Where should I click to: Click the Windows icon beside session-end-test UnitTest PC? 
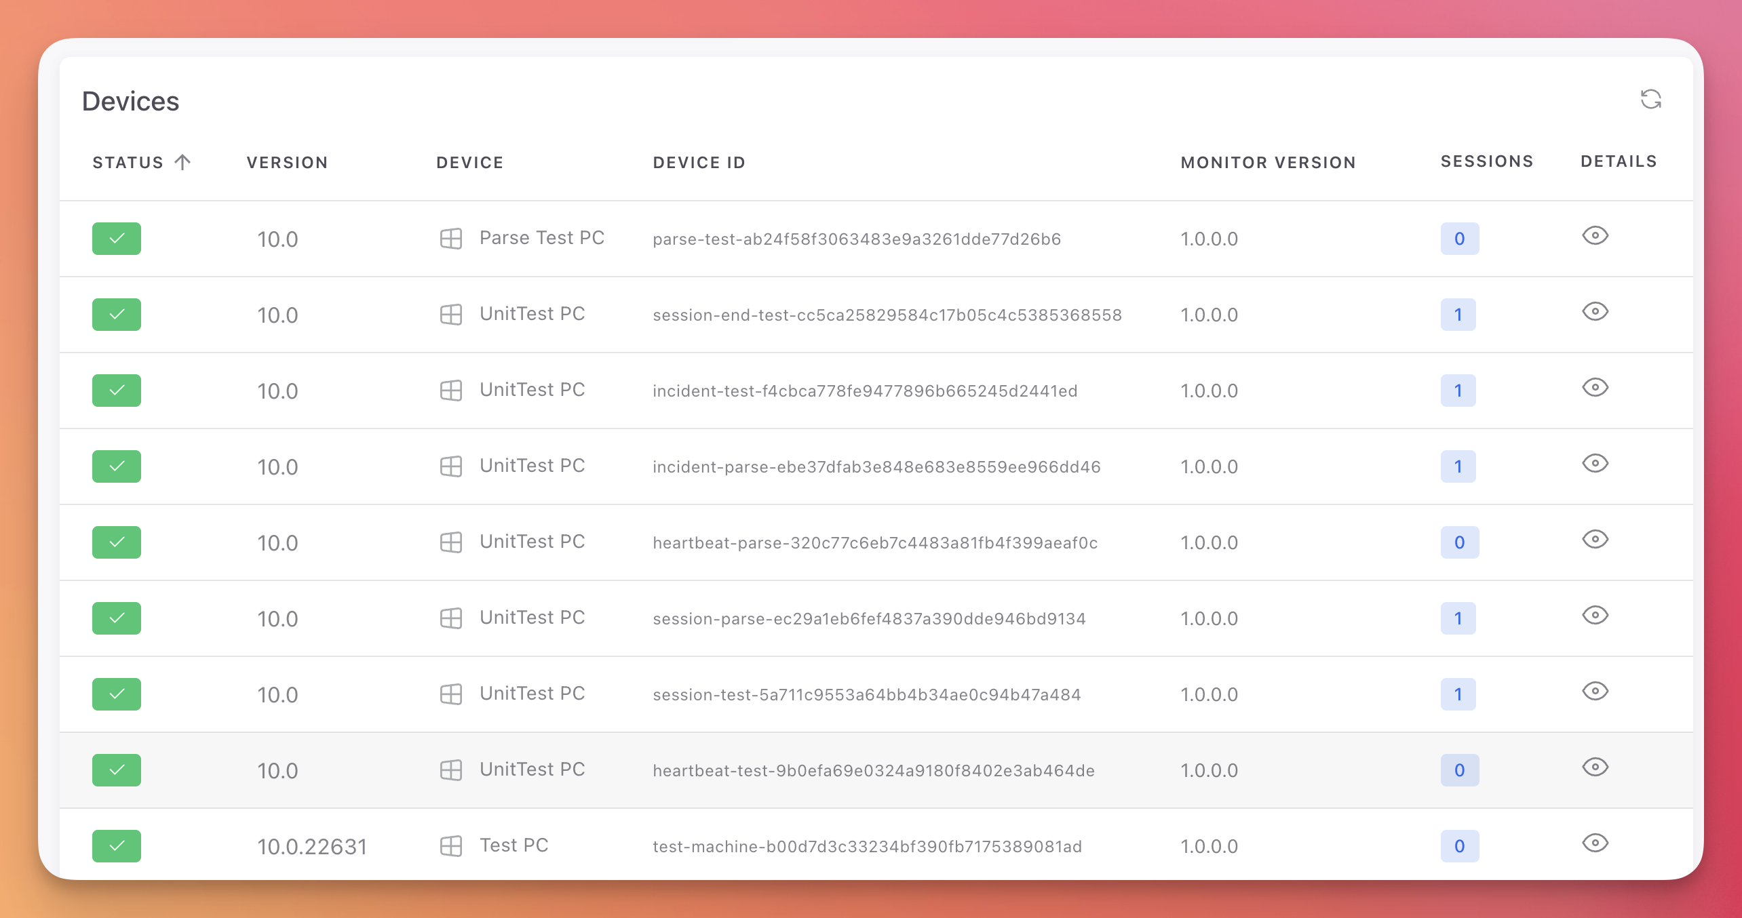coord(450,314)
